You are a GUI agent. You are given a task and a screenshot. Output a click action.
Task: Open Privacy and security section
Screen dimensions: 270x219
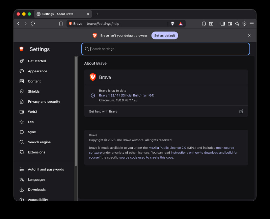click(44, 102)
